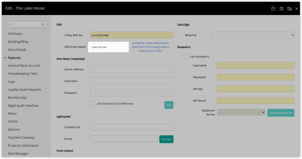This screenshot has width=302, height=159.
Task: Click ReviewPro API Key field
Action: [256, 89]
